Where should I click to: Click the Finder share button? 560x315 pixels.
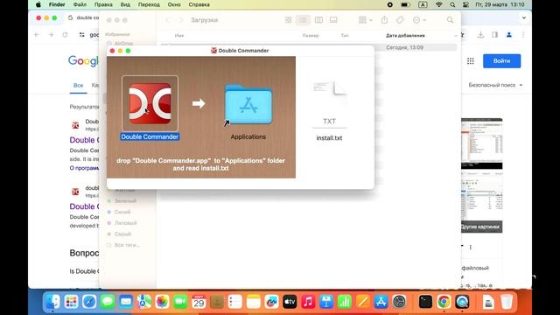coord(384,20)
